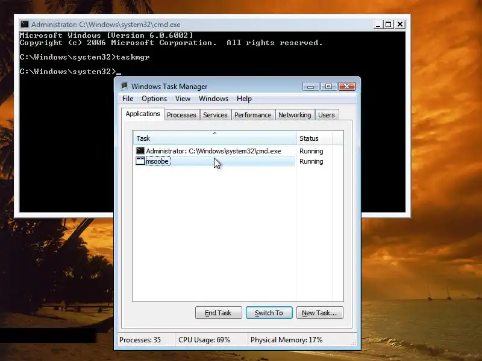Switch to the Networking tab

click(295, 115)
